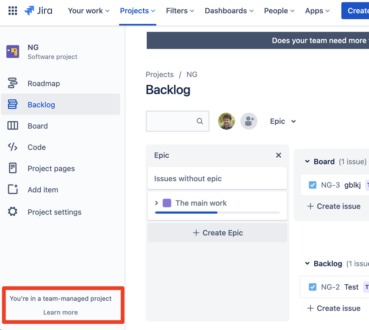Click the task type icon for NG-2
The height and width of the screenshot is (330, 369).
click(312, 287)
